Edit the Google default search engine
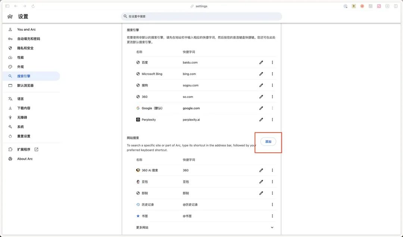Viewport: 403px width, 237px height. [x=261, y=108]
